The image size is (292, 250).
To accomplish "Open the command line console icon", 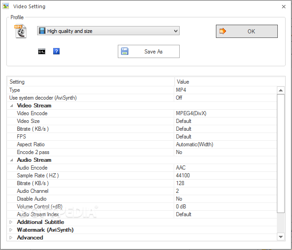I will point(42,52).
